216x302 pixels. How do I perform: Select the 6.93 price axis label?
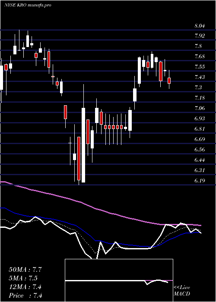pos(200,119)
